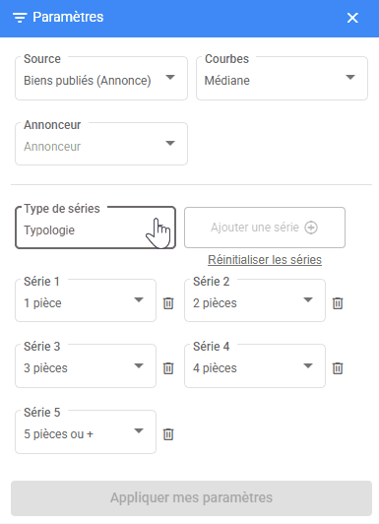Click the trash icon beside Série 3
Viewport: 379px width, 524px height.
(x=168, y=368)
